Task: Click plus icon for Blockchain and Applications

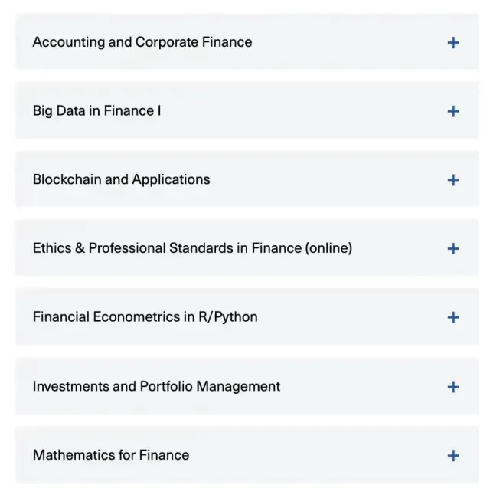Action: click(453, 180)
